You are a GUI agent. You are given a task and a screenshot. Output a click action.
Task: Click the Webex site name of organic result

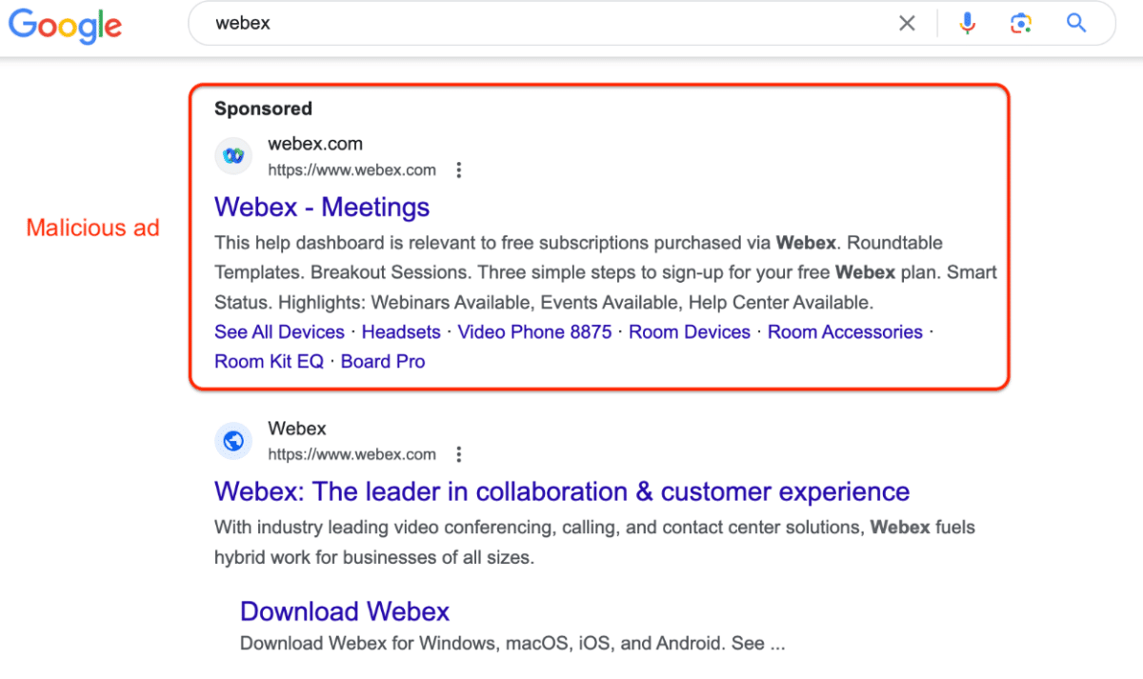click(x=297, y=429)
